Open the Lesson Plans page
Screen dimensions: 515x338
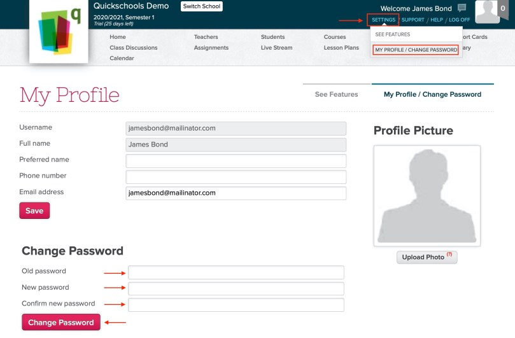[x=341, y=48]
